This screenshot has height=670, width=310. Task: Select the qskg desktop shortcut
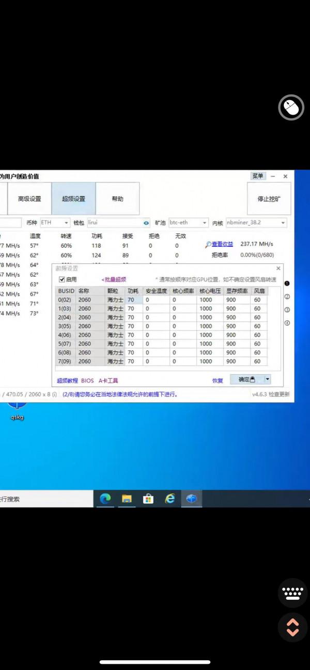(17, 411)
